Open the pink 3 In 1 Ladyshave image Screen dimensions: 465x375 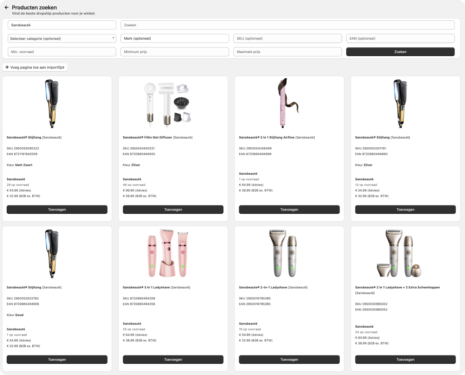(x=168, y=253)
